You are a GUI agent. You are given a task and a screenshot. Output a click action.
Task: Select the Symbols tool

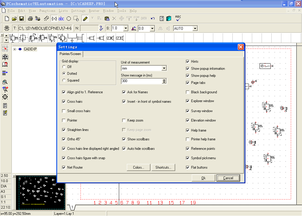coord(54,19)
